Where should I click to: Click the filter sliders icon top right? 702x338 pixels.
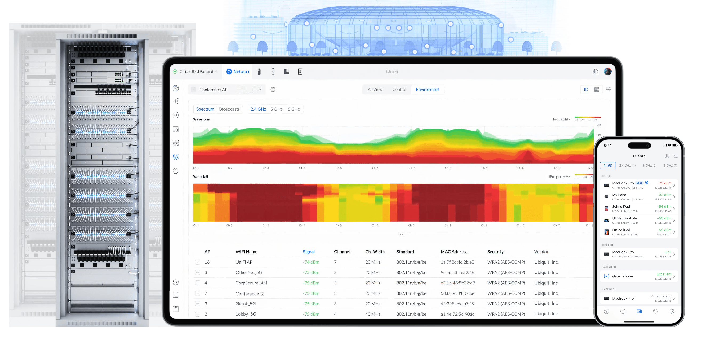tap(608, 90)
